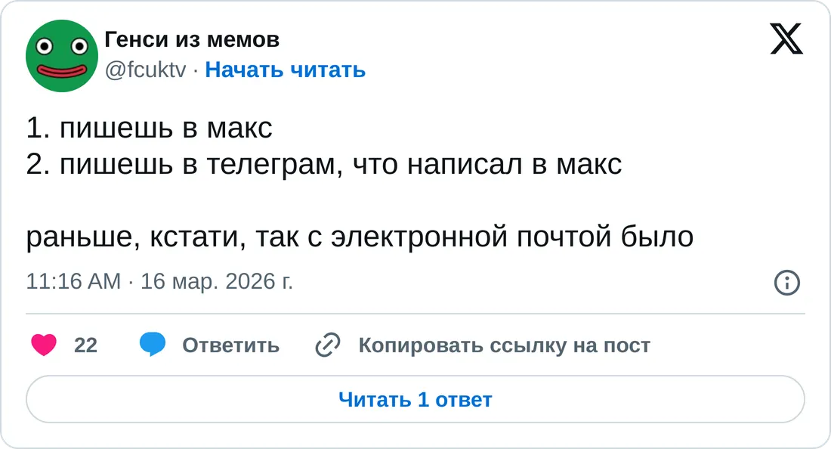The height and width of the screenshot is (449, 831).
Task: Click the heart like icon
Action: (44, 345)
